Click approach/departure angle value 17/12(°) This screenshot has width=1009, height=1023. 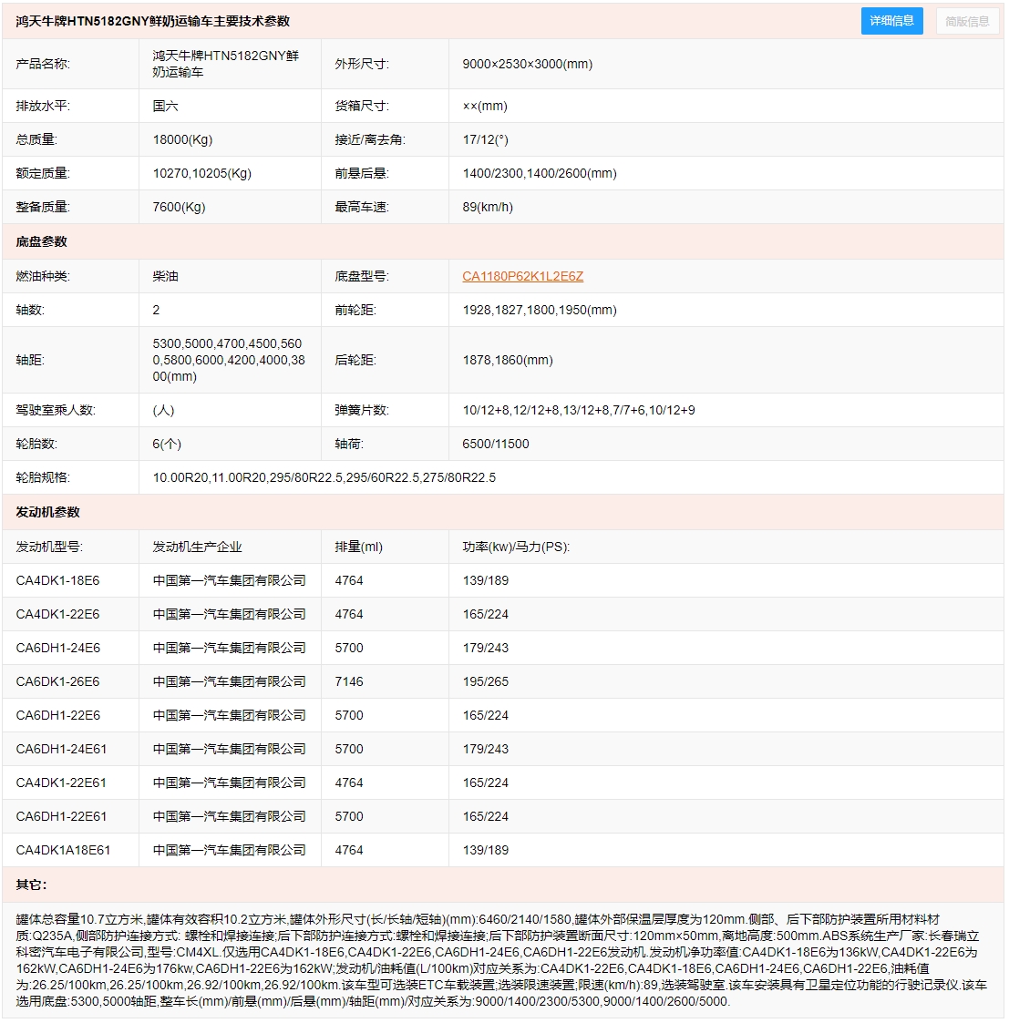[485, 139]
